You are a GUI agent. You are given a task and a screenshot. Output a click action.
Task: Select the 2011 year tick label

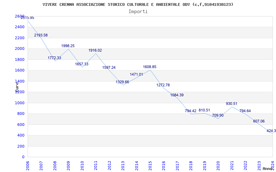96,165
